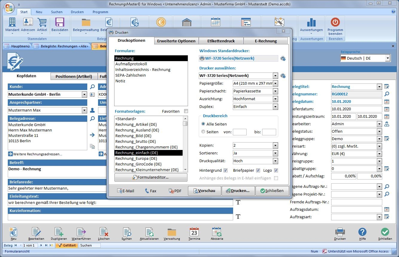Open the Duplex dropdown
Image resolution: width=399 pixels, height=257 pixels.
pos(275,107)
